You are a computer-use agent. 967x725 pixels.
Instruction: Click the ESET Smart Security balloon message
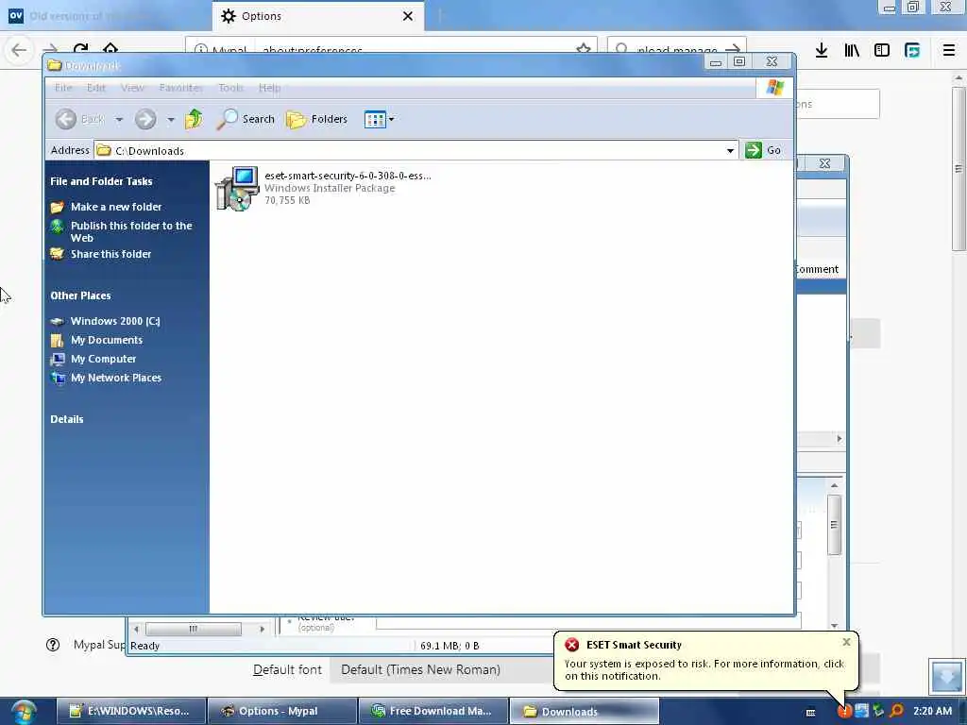(x=704, y=670)
